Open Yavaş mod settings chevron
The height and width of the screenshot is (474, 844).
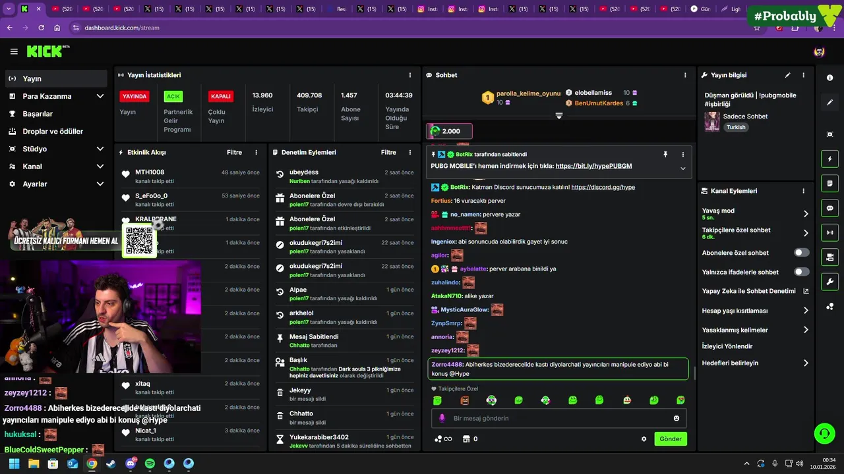point(806,214)
